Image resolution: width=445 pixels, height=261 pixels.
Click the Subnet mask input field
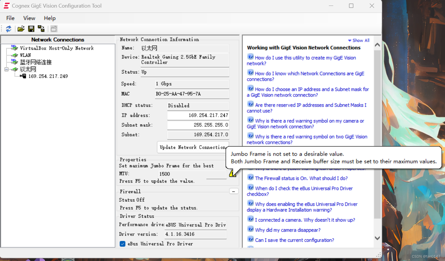coord(198,125)
